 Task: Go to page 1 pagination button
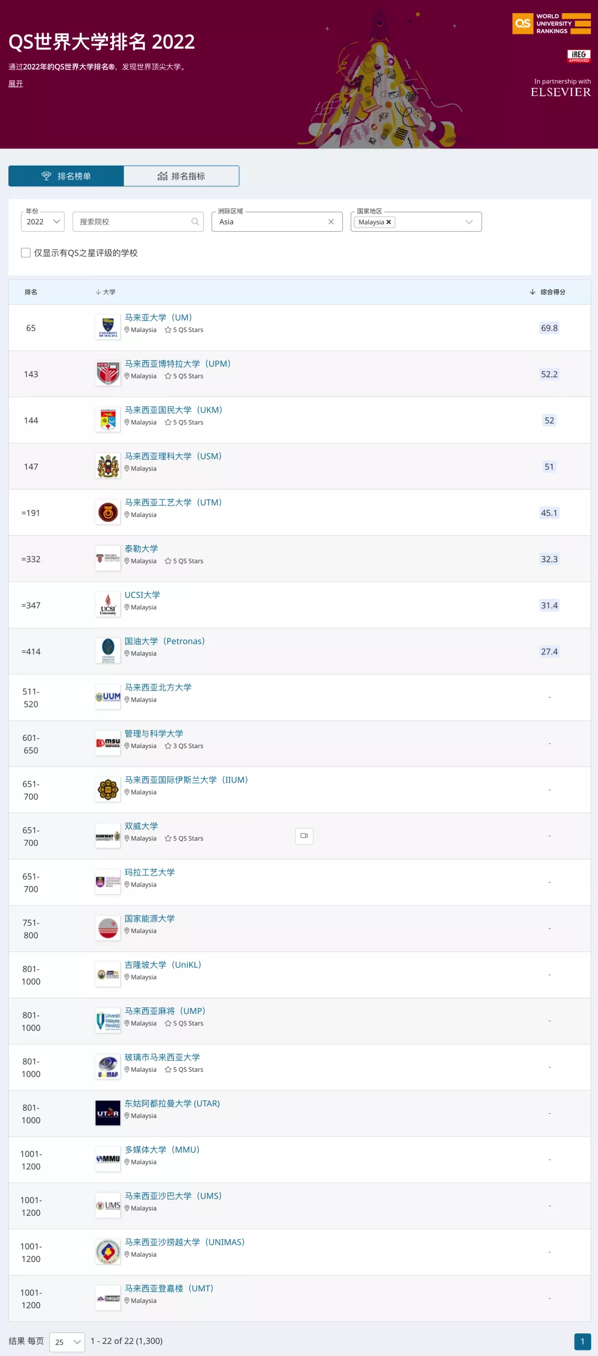(582, 1342)
